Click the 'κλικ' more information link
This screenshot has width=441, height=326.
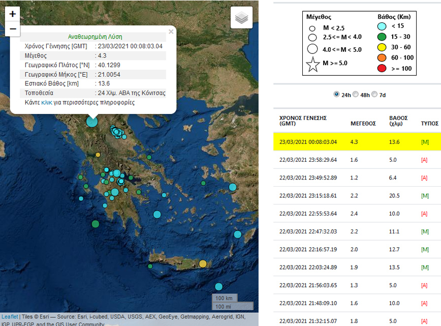[x=46, y=102]
